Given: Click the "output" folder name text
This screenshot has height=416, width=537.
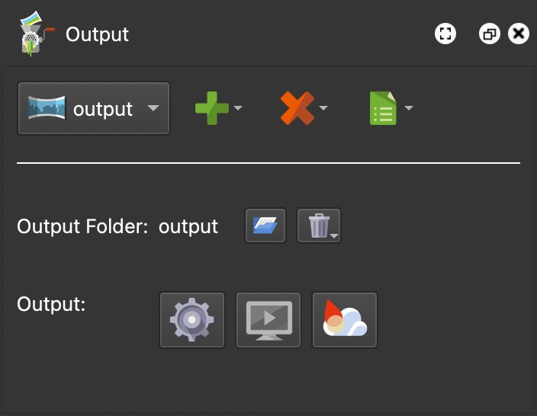Looking at the screenshot, I should (x=188, y=226).
